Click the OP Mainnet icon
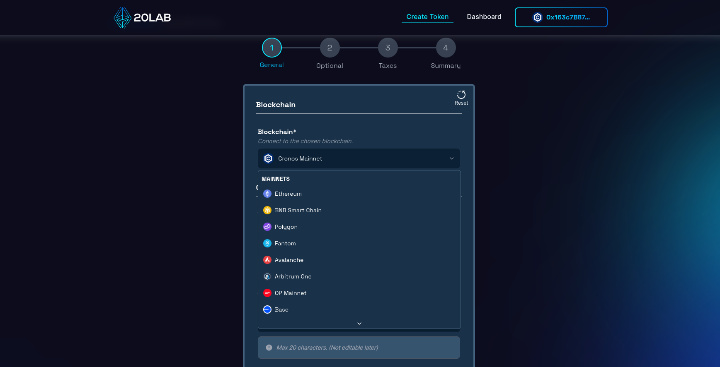The width and height of the screenshot is (720, 367). pos(267,293)
